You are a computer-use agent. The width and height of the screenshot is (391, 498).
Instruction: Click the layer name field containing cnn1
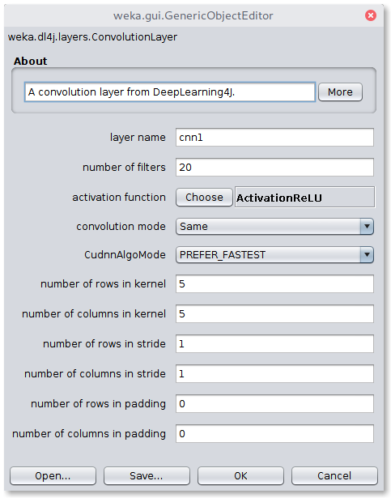pyautogui.click(x=274, y=137)
